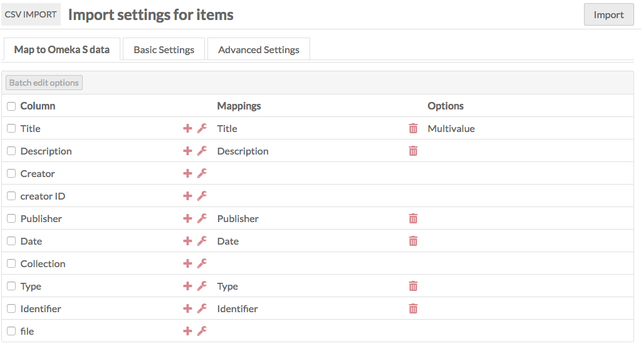Add a mapping for the creator ID column

coord(187,196)
